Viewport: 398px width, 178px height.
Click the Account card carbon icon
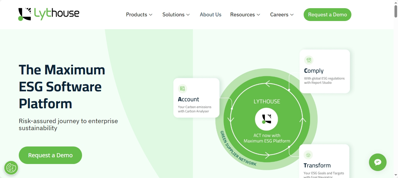coord(182,89)
